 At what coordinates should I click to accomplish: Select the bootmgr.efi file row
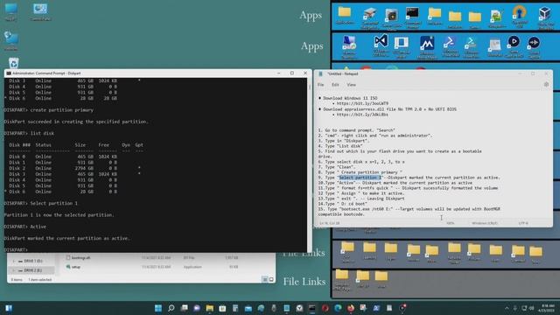(151, 257)
